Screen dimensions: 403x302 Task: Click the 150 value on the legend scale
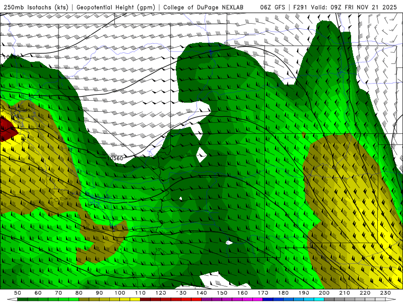pyautogui.click(x=222, y=293)
